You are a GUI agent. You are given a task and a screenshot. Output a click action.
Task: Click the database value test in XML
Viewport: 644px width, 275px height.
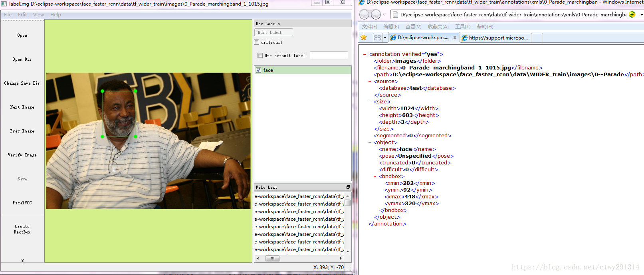416,88
